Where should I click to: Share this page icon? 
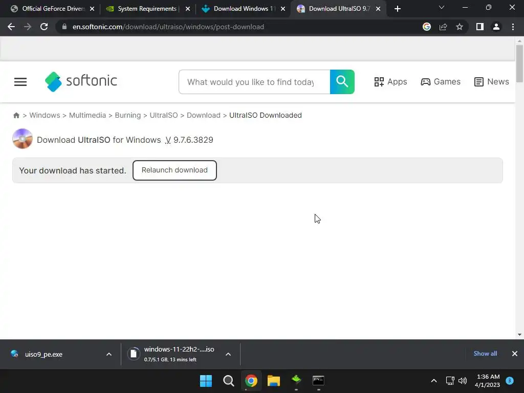443,27
